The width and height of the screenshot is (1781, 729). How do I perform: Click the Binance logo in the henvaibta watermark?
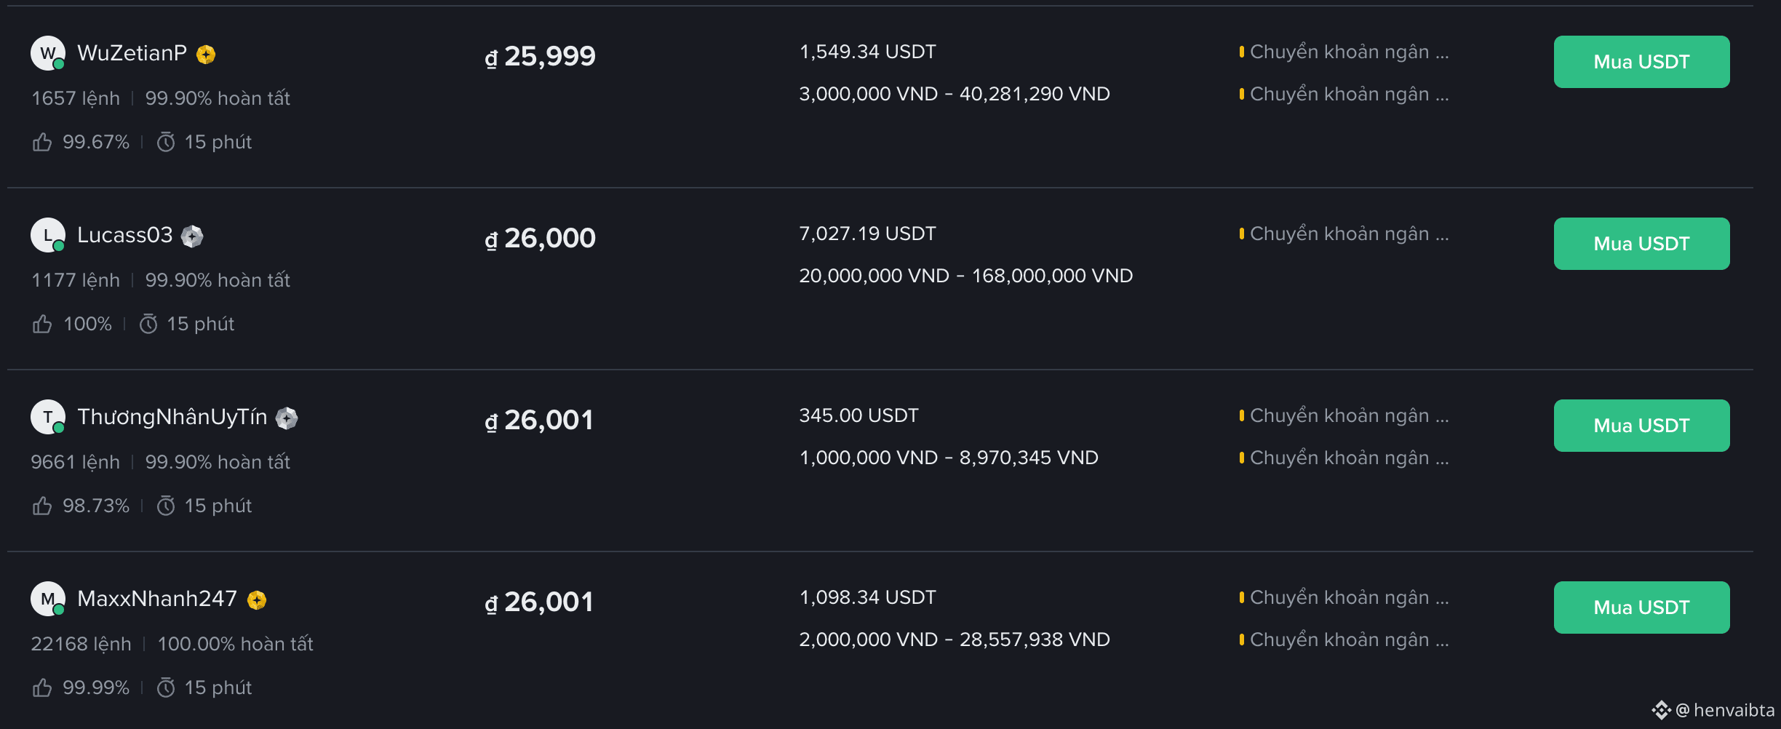point(1661,710)
